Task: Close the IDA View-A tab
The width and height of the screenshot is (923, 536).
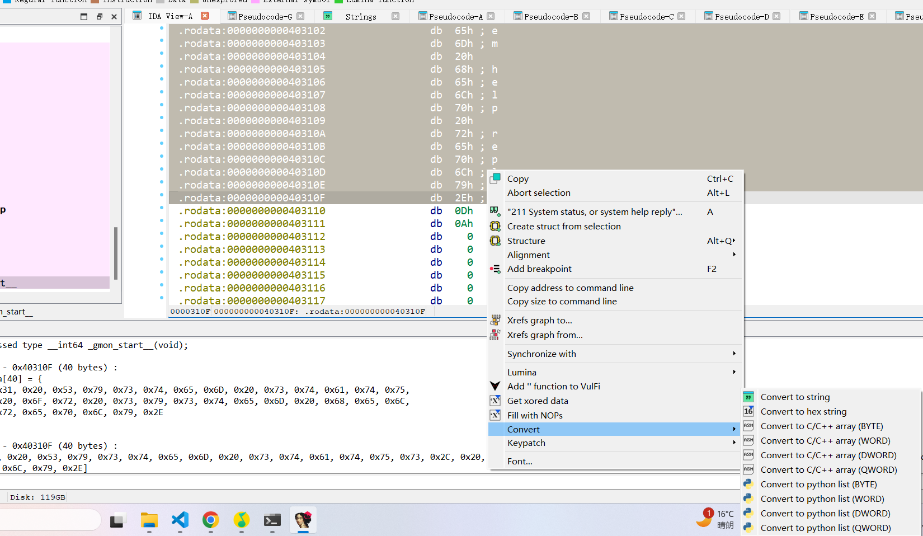Action: (205, 16)
